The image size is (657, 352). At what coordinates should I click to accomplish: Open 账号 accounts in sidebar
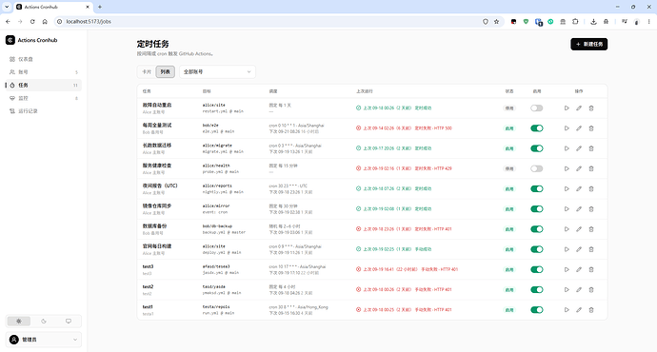44,72
